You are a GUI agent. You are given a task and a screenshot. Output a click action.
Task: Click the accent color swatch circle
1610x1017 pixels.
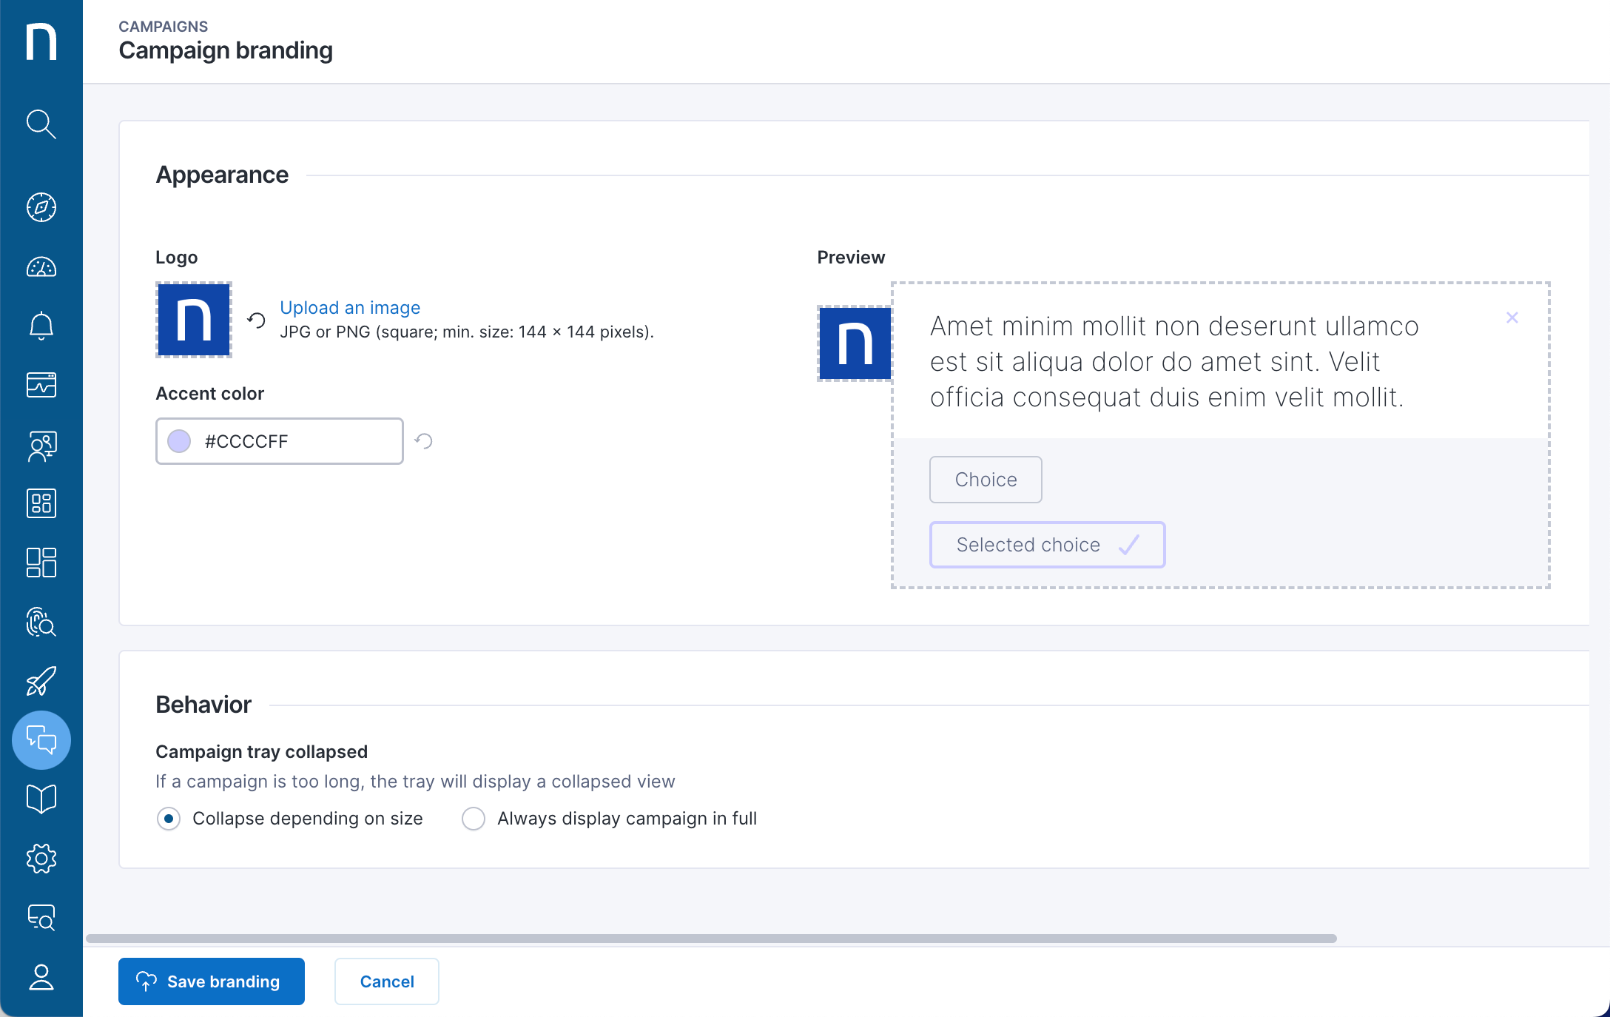click(x=179, y=441)
